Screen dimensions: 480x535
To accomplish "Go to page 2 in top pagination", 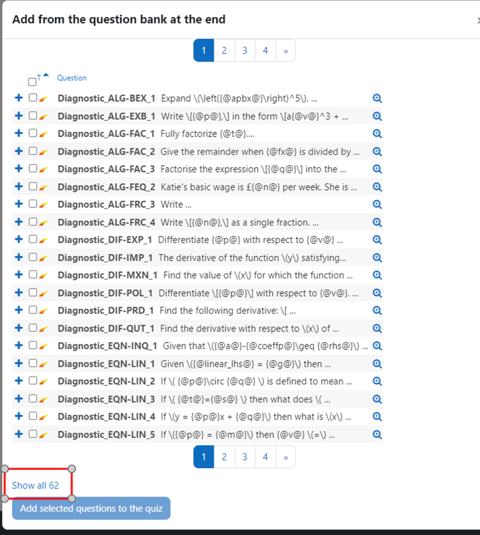I will click(224, 50).
